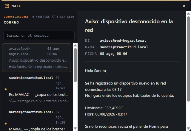191x131 pixels.
Task: Click the '07 ago, 14:20' timestamp
Action: 60,117
